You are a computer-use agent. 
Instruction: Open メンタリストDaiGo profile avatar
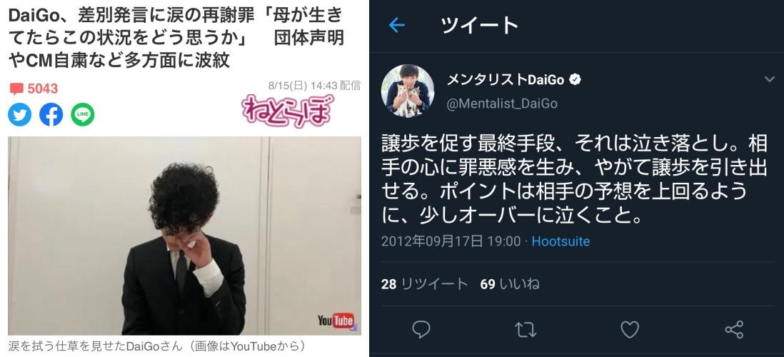tap(408, 91)
